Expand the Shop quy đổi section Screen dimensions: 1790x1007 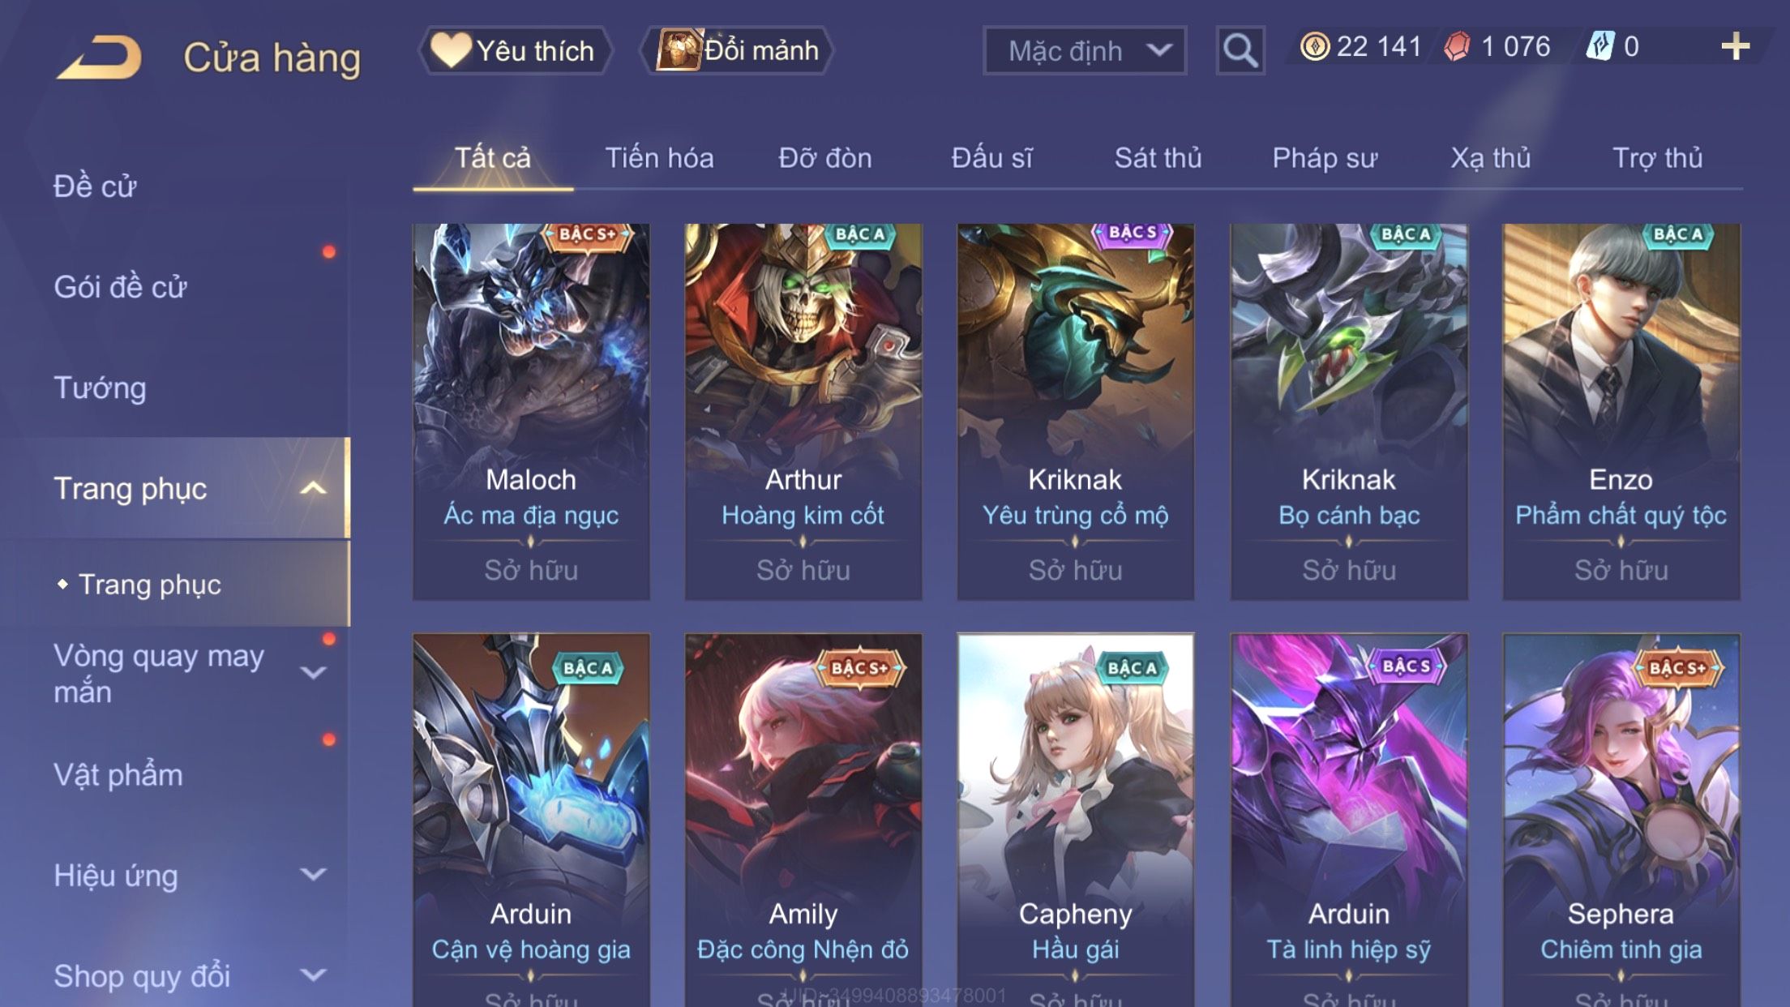313,975
